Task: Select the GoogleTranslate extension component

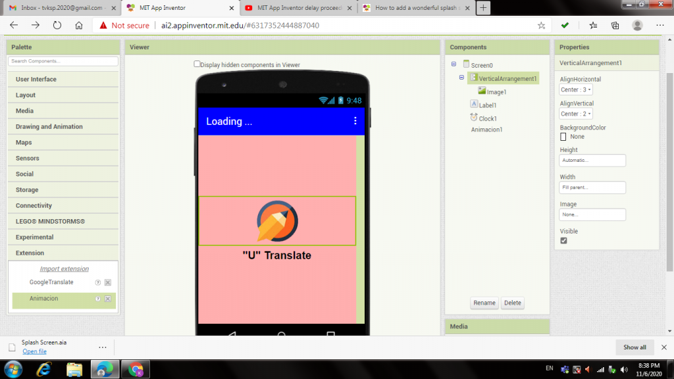Action: tap(51, 282)
